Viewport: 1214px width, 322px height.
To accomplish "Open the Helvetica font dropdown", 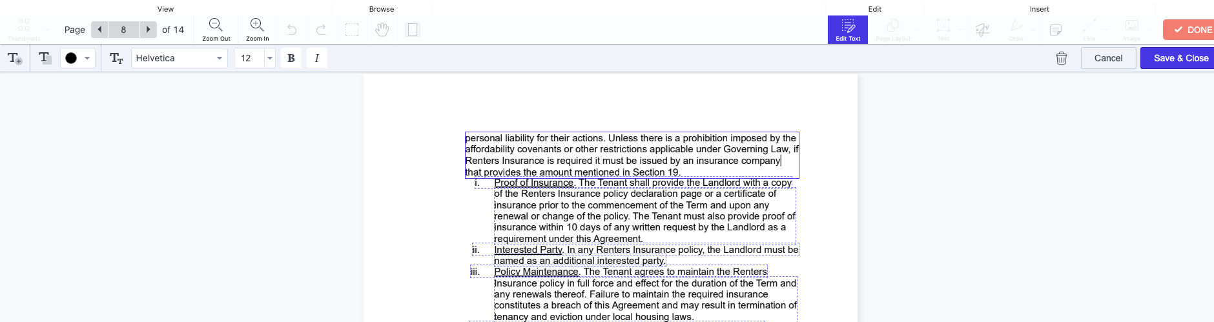I will pos(179,58).
